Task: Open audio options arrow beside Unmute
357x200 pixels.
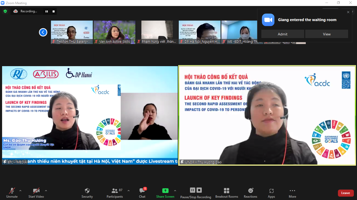Action: 20,191
